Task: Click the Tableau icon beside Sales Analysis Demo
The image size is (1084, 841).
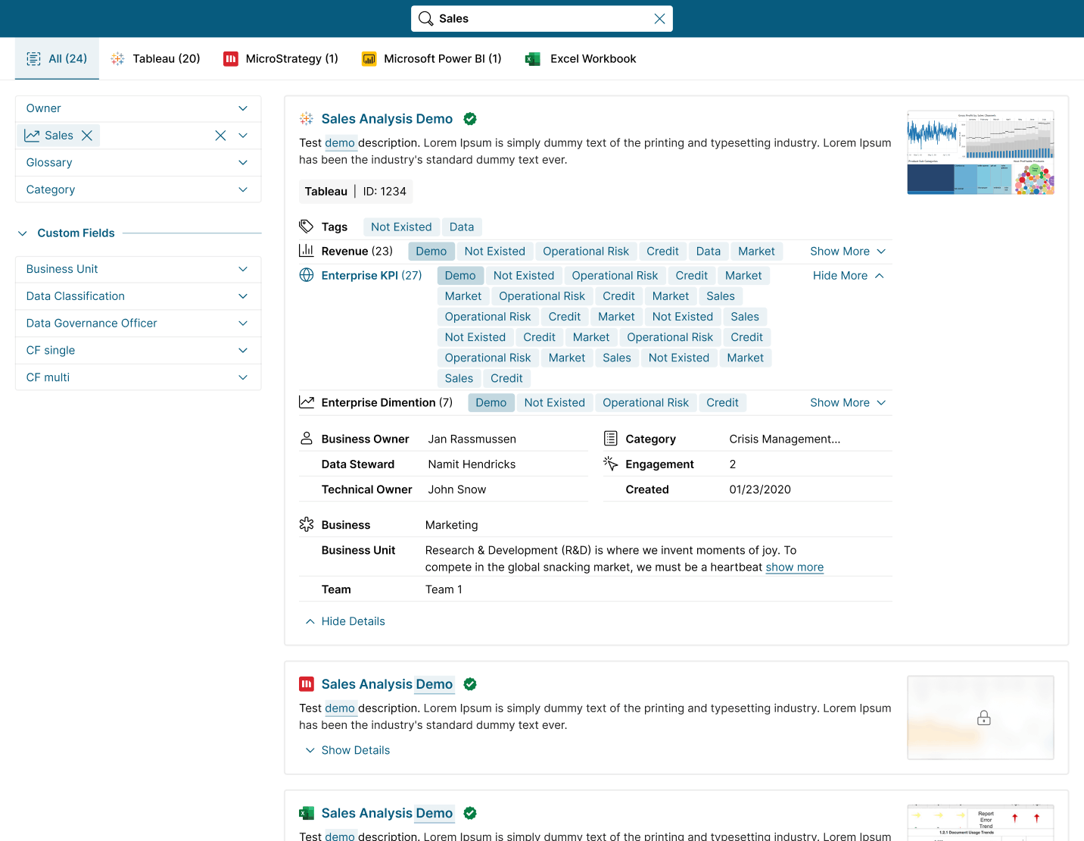Action: (x=306, y=118)
